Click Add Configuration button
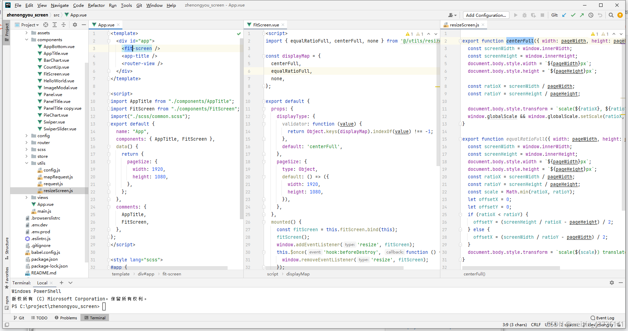Viewport: 628px width, 331px height. pos(486,15)
